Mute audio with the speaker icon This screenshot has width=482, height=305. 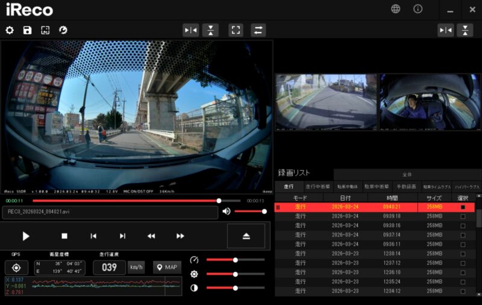coord(227,211)
